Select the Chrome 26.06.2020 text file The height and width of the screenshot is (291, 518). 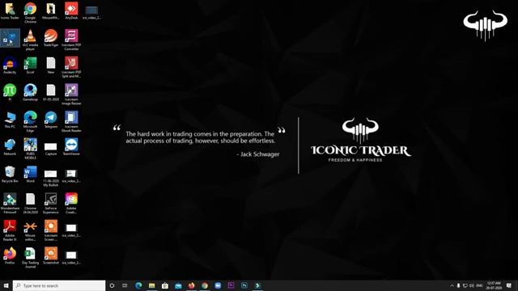point(31,203)
